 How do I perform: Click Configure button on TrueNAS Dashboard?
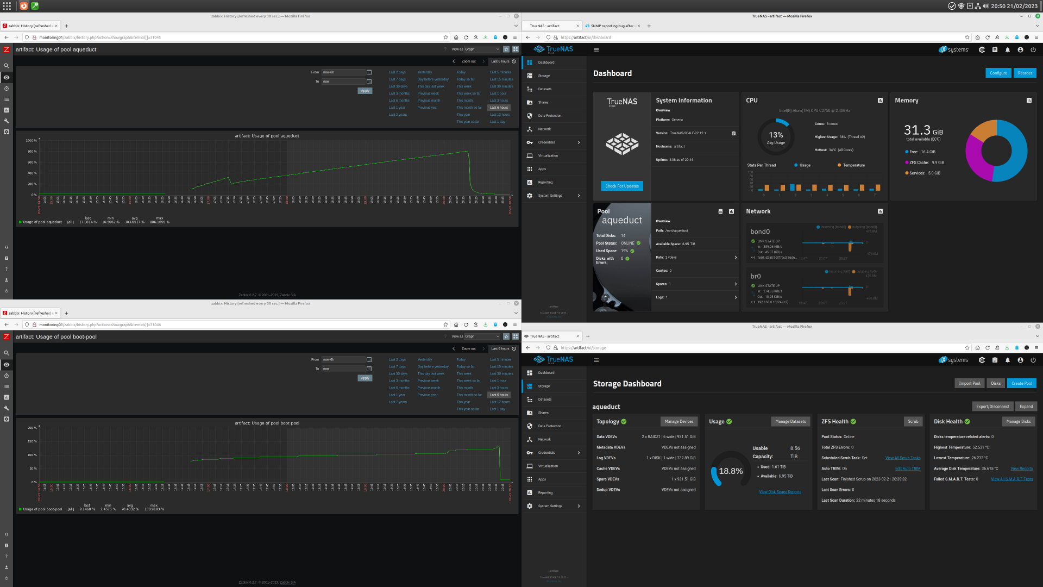click(x=998, y=73)
